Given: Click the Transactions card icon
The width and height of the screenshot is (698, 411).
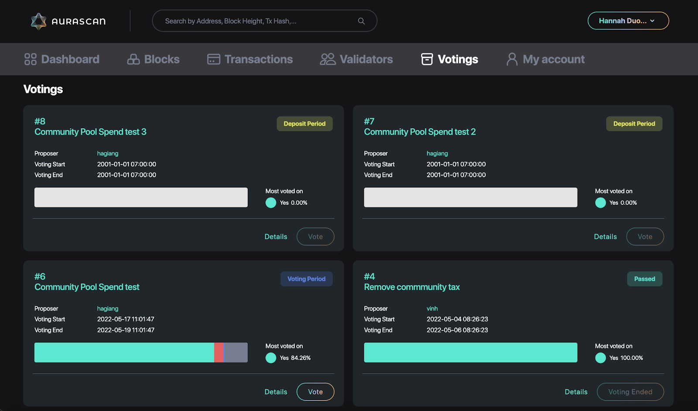Looking at the screenshot, I should click(214, 59).
